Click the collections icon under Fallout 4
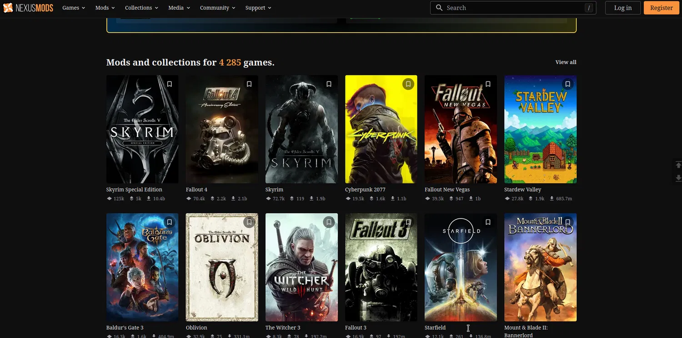Viewport: 682px width, 338px height. coord(212,199)
